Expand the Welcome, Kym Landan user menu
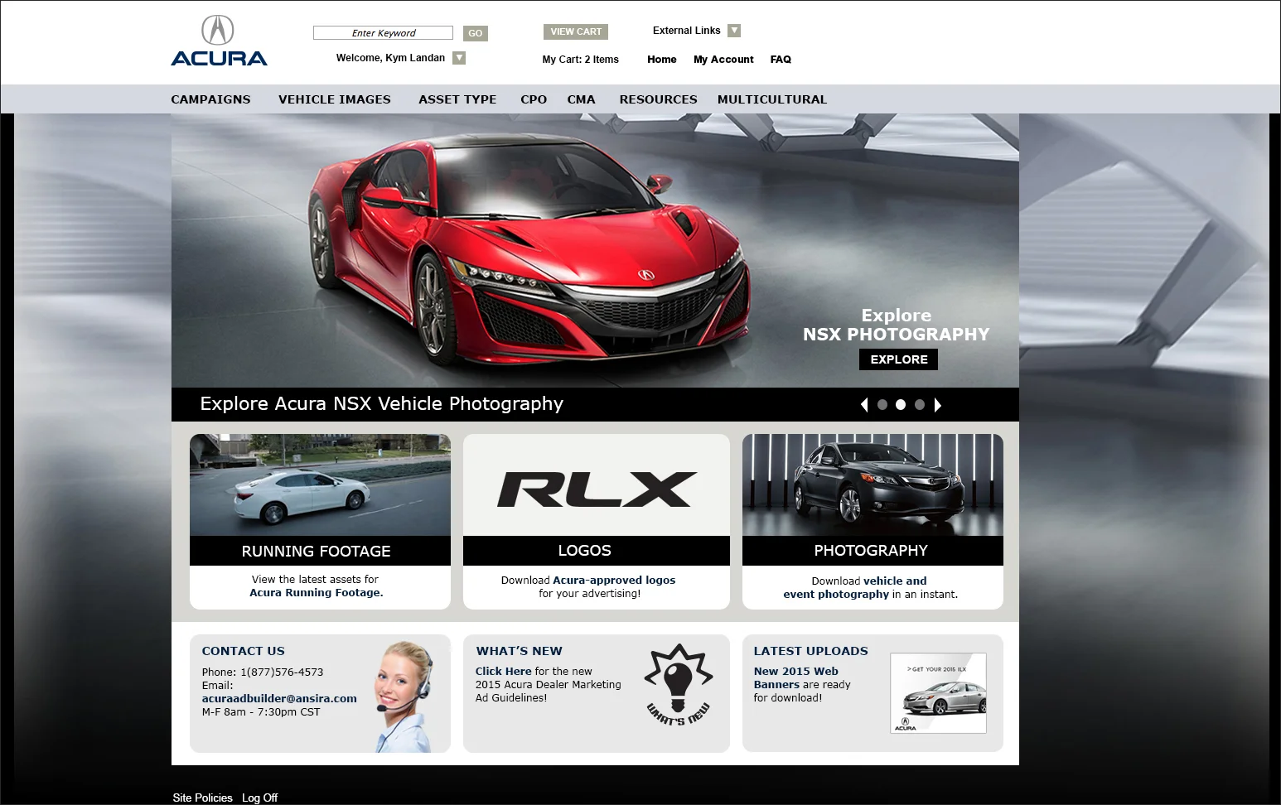 click(459, 57)
